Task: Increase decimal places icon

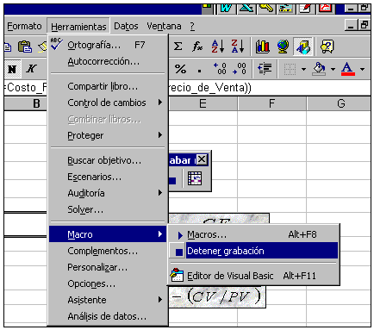Action: (220, 69)
